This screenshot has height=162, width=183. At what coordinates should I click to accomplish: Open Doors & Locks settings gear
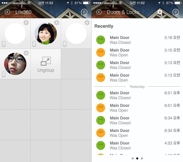160,12
